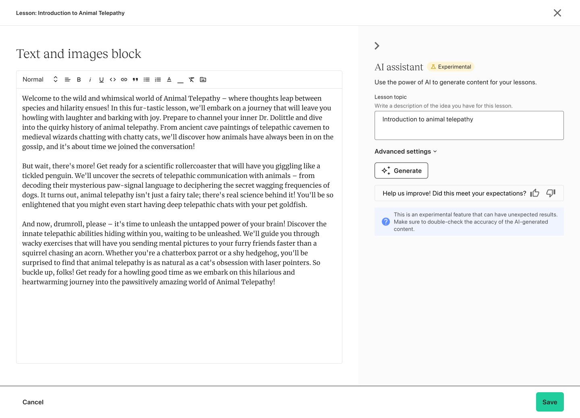Clear text formatting
580x418 pixels.
click(x=192, y=80)
